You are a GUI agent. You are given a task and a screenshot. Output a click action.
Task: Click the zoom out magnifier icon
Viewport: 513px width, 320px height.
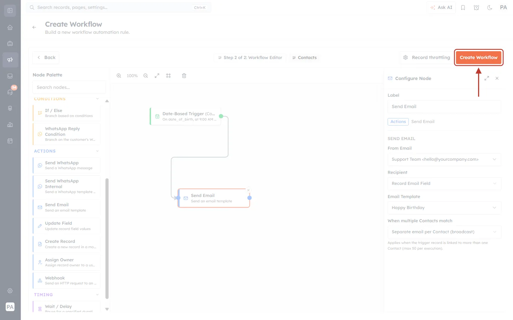click(146, 76)
